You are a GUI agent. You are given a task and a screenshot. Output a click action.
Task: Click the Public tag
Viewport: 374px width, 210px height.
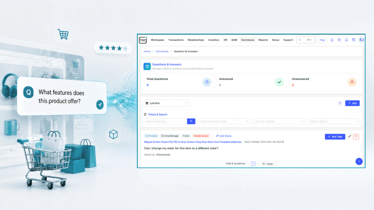point(186,136)
